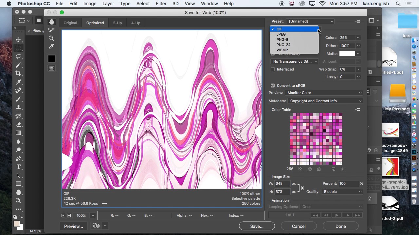Click the trash icon below color table
The height and width of the screenshot is (235, 419).
(x=342, y=169)
